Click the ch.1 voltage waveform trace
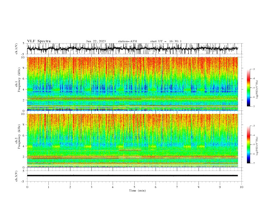 (x=132, y=49)
